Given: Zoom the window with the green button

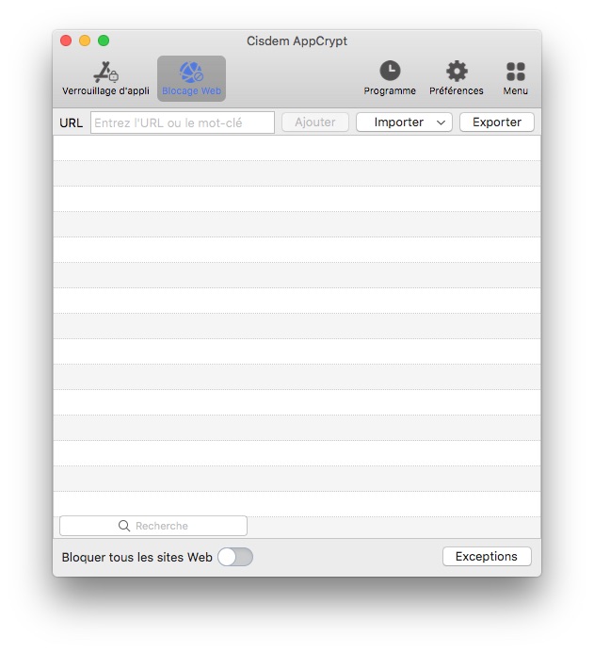Looking at the screenshot, I should [104, 41].
